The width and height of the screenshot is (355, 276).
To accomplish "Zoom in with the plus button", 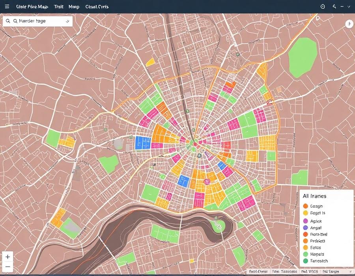I will tap(8, 257).
